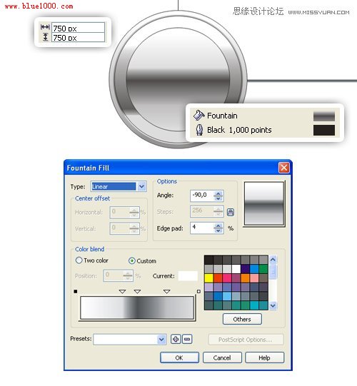Close the Fountain Fill dialog

(284, 168)
